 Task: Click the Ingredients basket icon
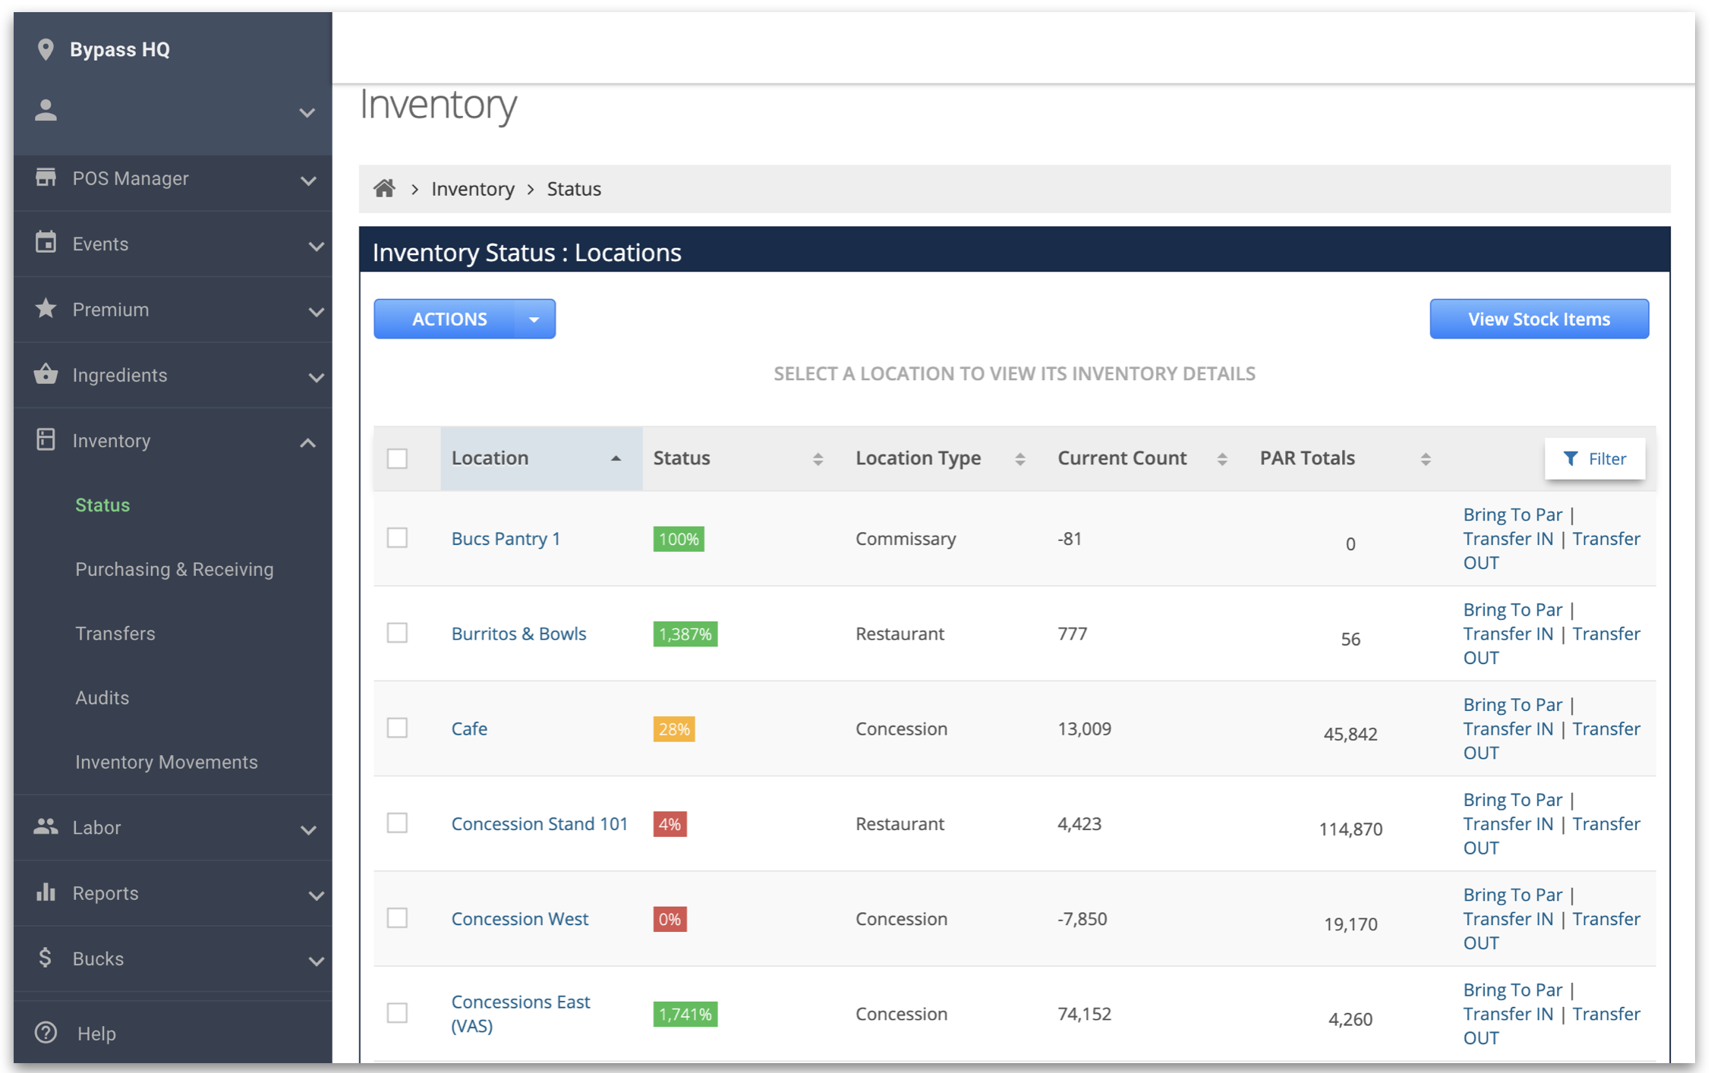point(46,374)
